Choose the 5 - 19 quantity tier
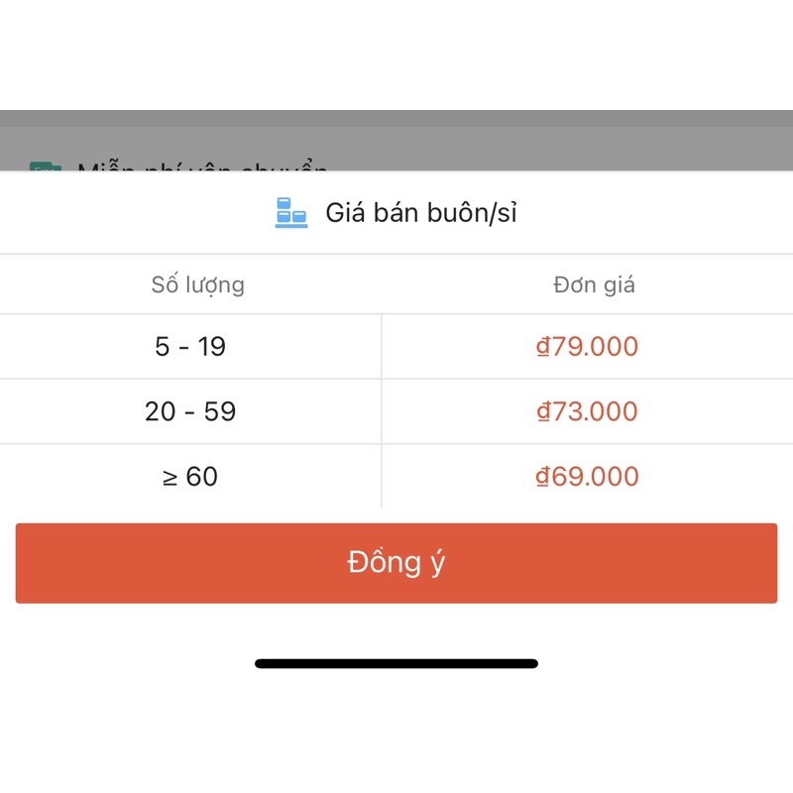Viewport: 793px width, 793px height. click(190, 347)
